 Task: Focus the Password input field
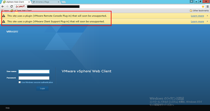coord(34,78)
